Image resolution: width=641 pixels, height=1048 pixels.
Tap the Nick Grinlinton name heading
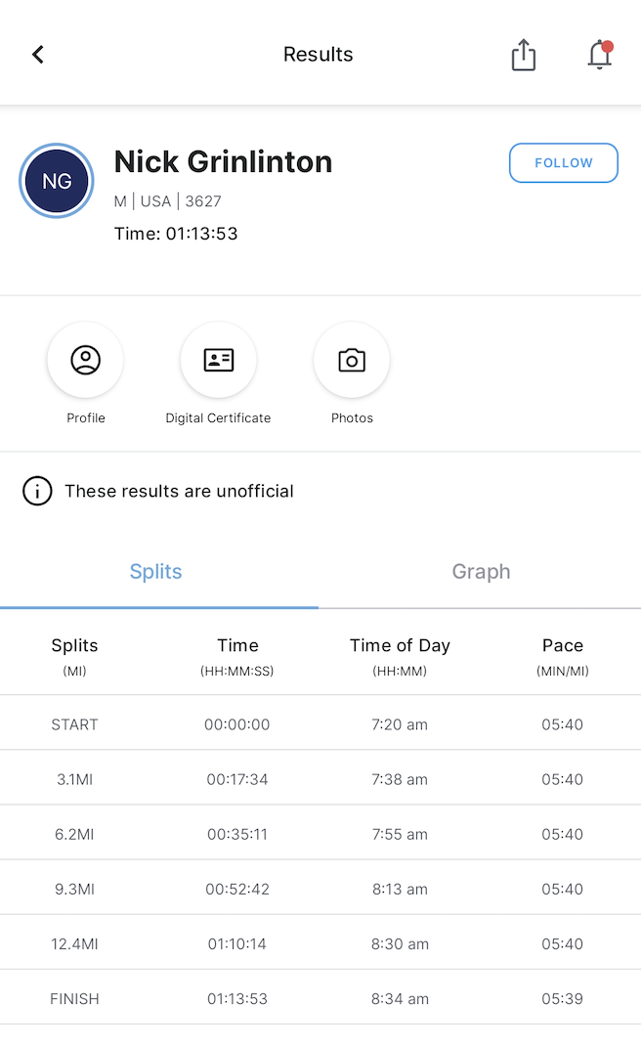223,161
